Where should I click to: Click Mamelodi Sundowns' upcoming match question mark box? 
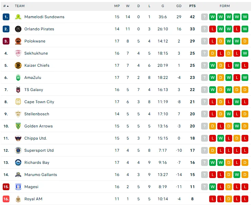pyautogui.click(x=204, y=17)
